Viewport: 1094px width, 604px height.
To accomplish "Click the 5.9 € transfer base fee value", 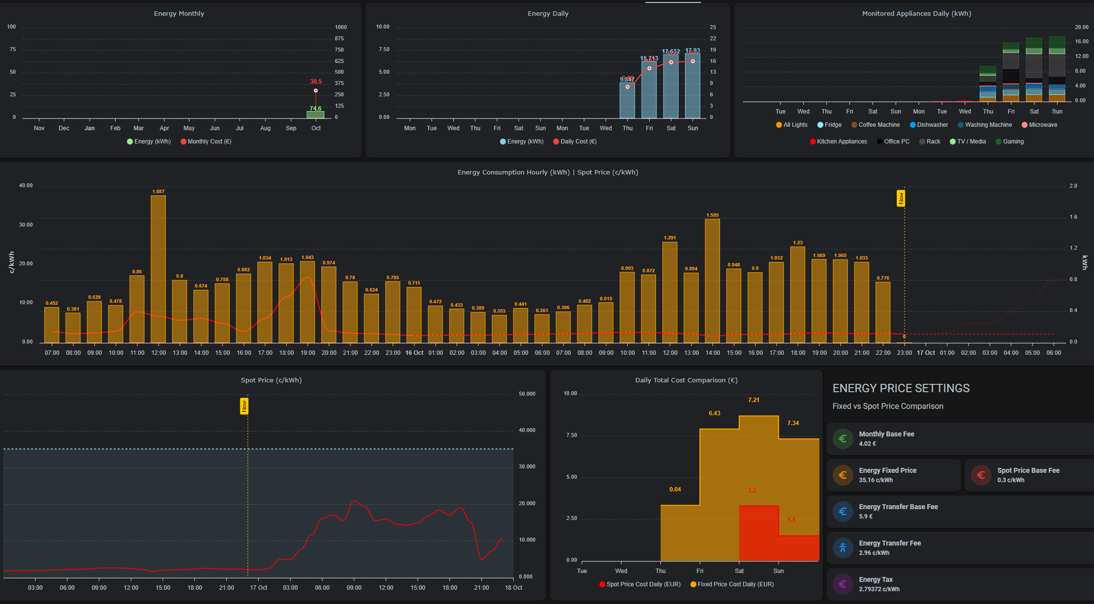I will tap(866, 517).
